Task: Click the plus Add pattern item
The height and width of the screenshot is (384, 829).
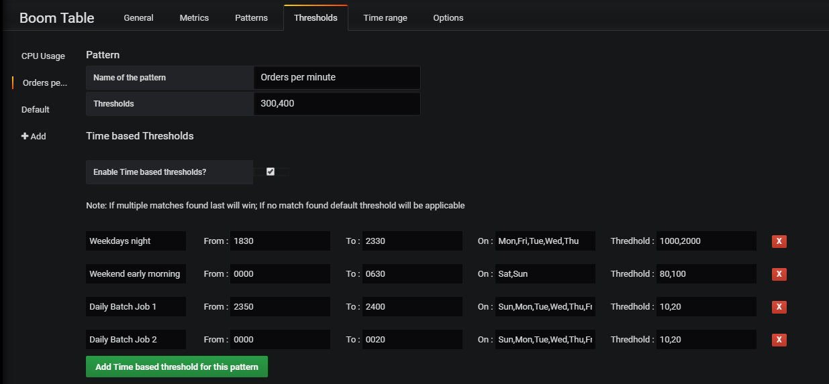Action: pos(34,136)
